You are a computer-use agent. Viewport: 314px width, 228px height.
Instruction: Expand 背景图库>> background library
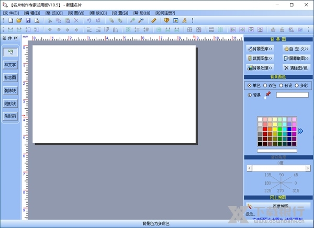tap(260, 49)
